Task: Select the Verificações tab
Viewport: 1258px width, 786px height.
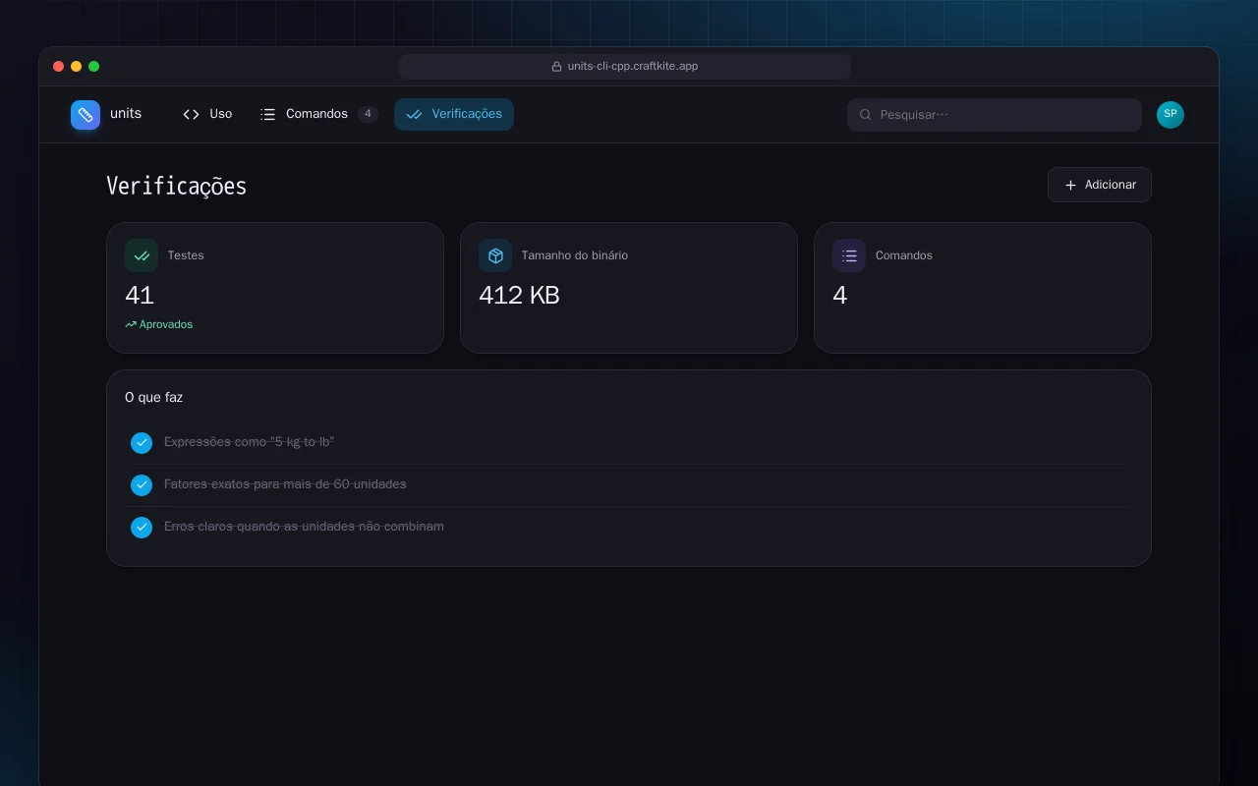Action: pyautogui.click(x=454, y=114)
